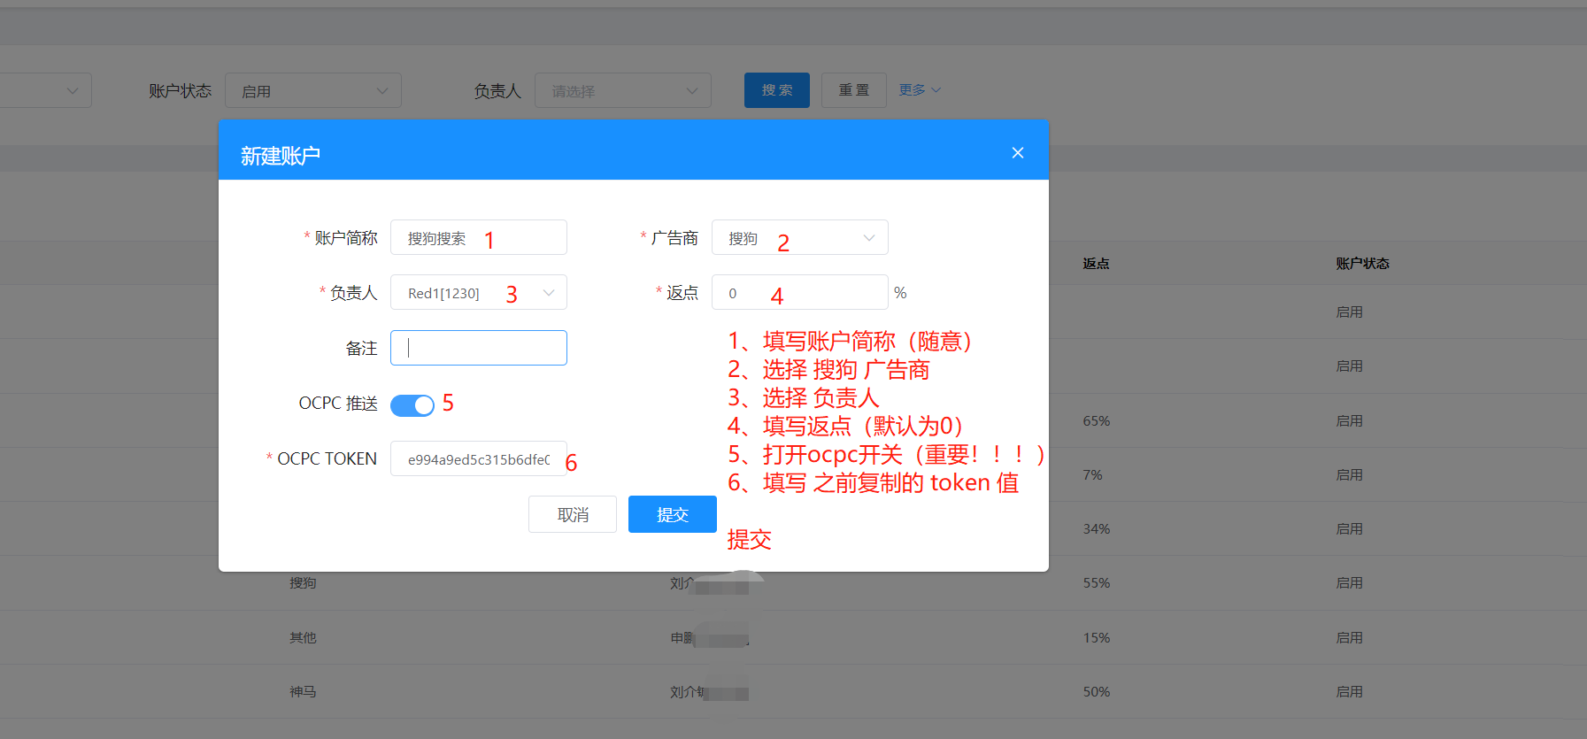1587x739 pixels.
Task: Click the 55% 返点 cell
Action: click(1096, 583)
